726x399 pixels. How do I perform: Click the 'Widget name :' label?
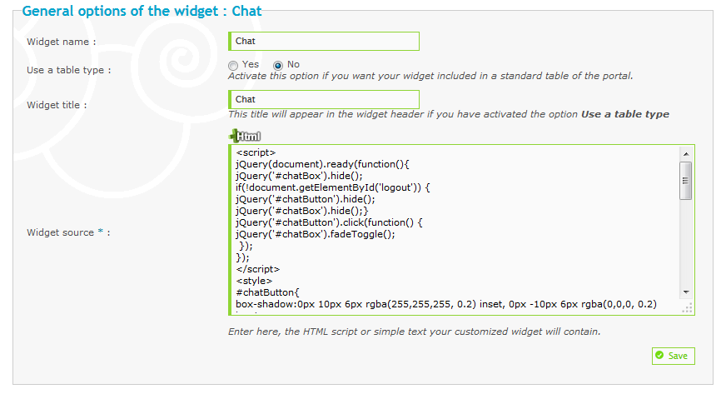pos(61,42)
